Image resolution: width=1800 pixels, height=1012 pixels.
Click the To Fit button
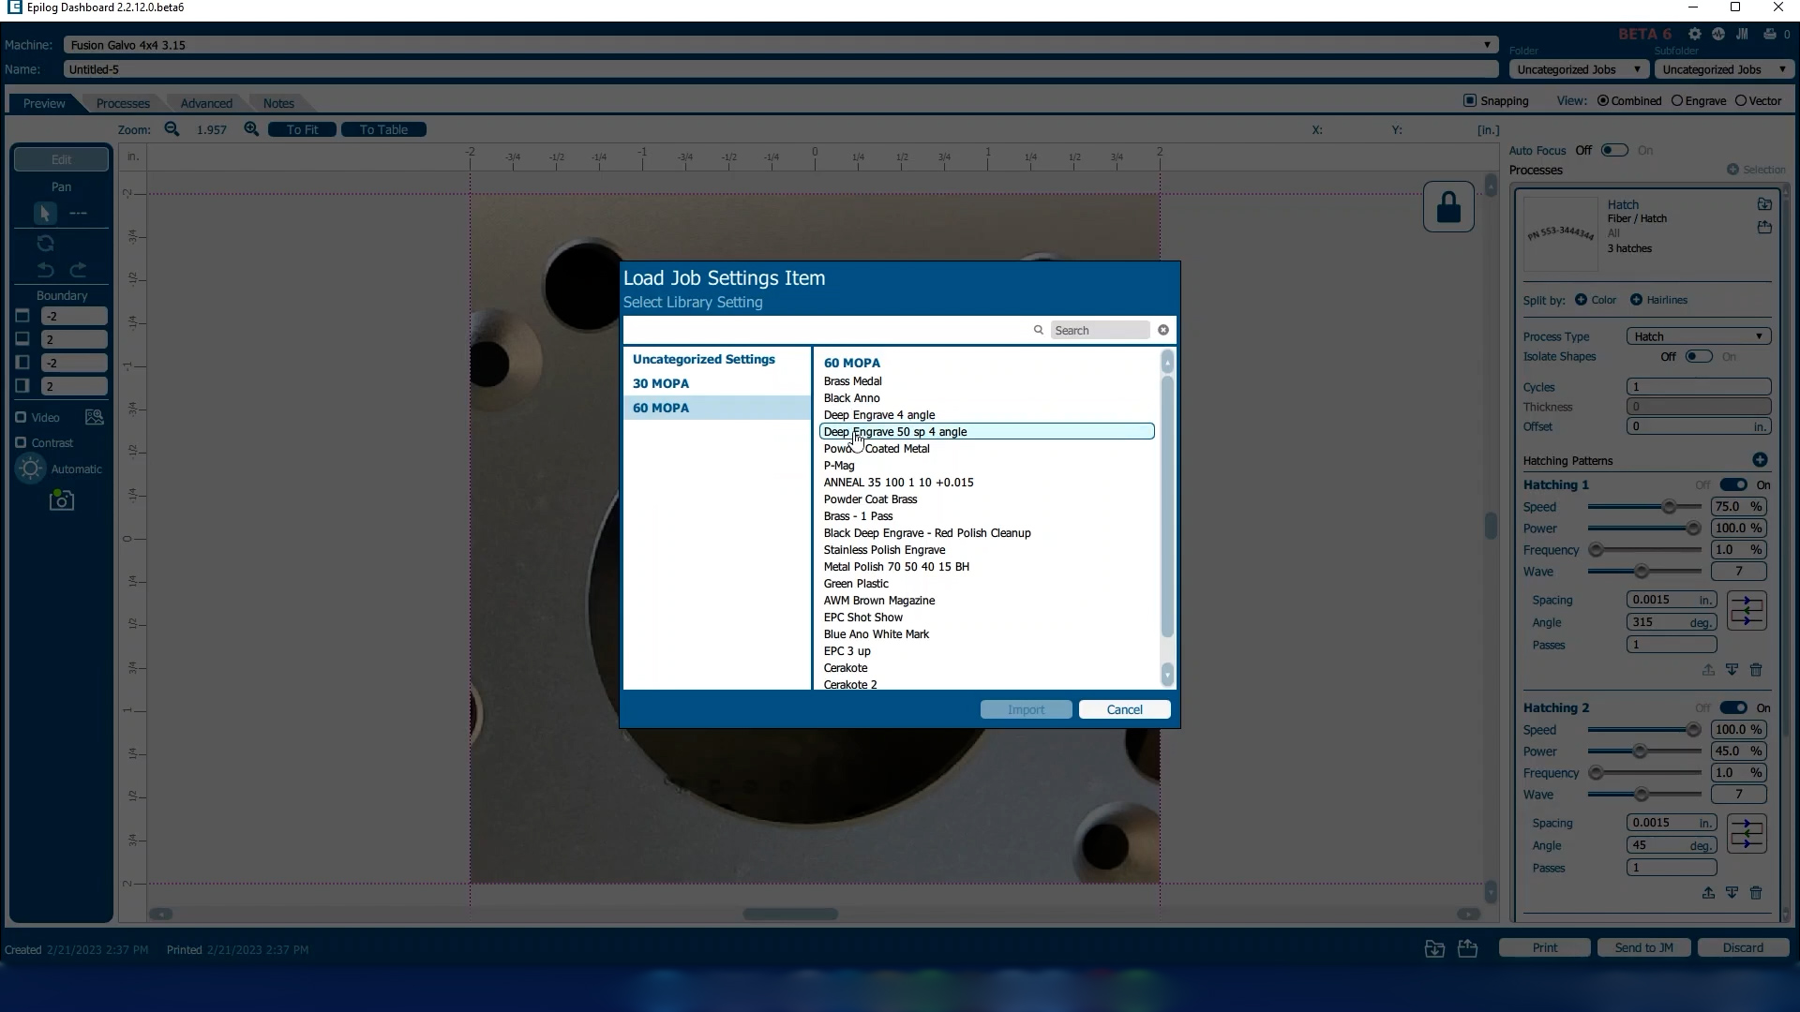[x=302, y=129]
